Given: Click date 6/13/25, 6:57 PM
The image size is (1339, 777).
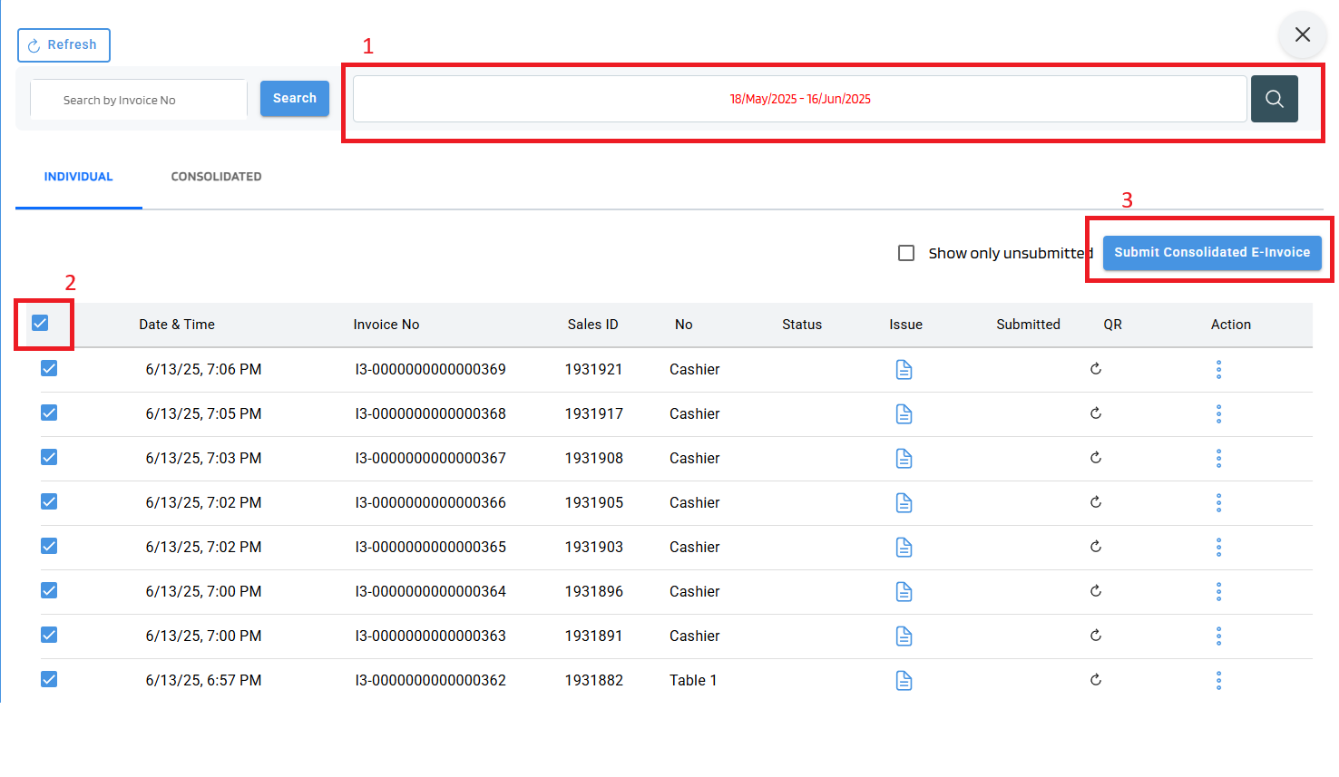Looking at the screenshot, I should coord(204,680).
